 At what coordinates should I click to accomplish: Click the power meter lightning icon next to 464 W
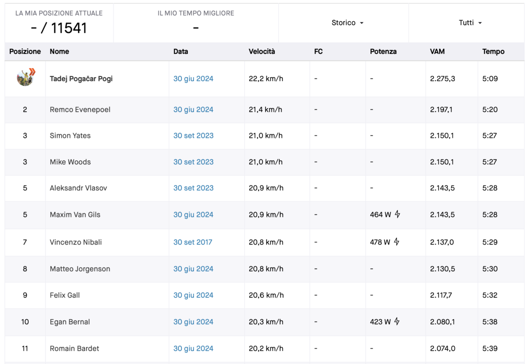(397, 214)
